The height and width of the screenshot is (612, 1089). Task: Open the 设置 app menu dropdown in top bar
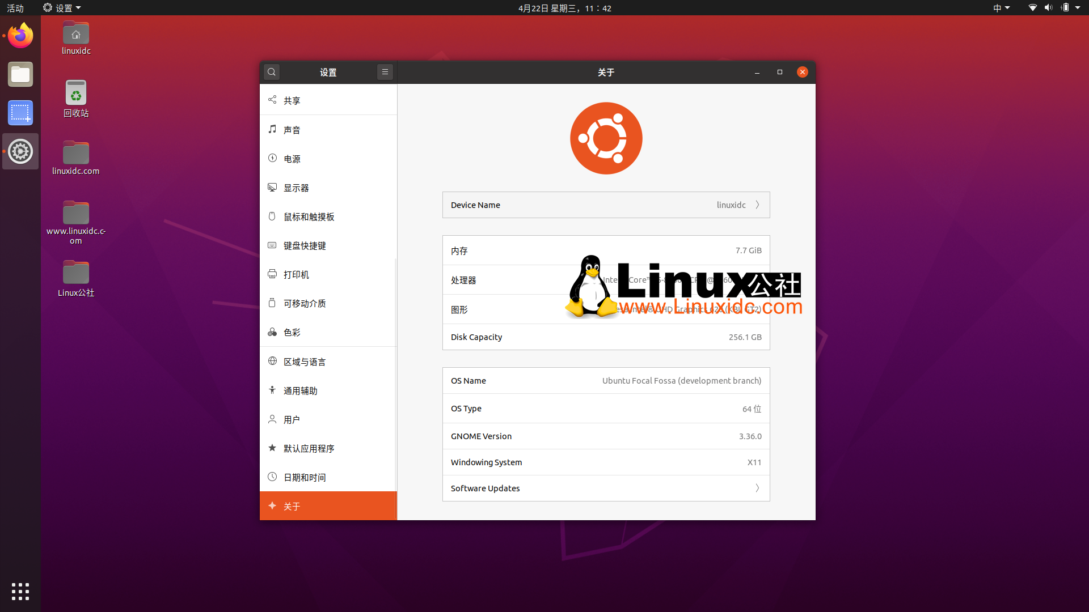point(62,8)
